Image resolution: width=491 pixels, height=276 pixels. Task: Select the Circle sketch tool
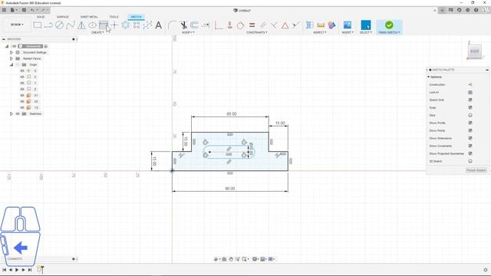click(59, 25)
